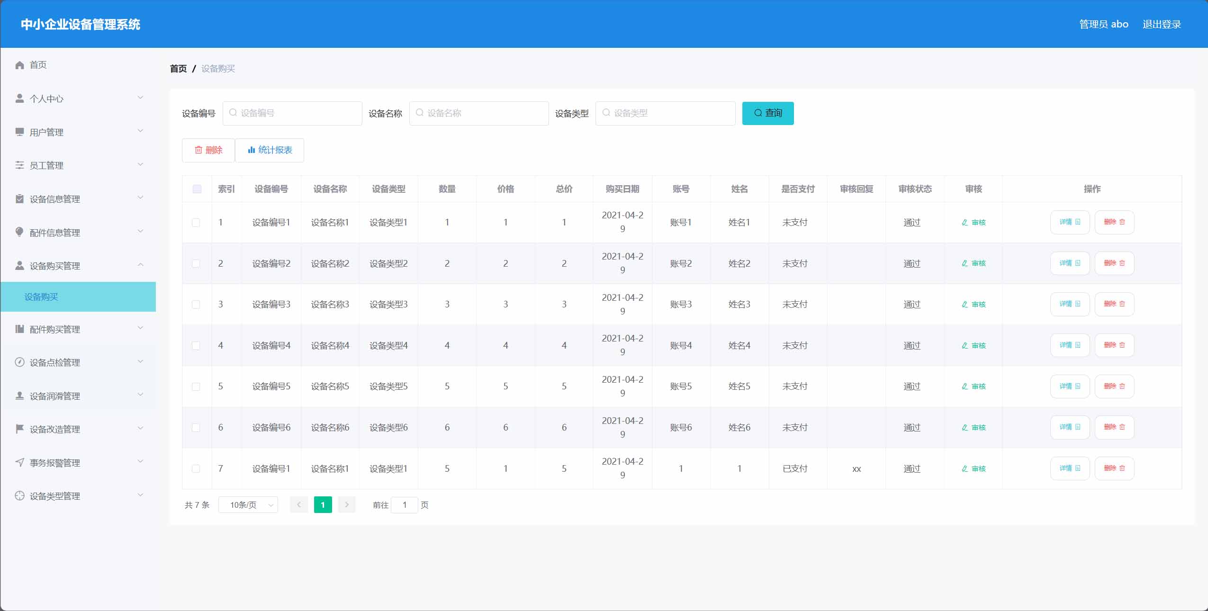
Task: Collapse the 设备购买管理 menu chevron
Action: coord(140,264)
